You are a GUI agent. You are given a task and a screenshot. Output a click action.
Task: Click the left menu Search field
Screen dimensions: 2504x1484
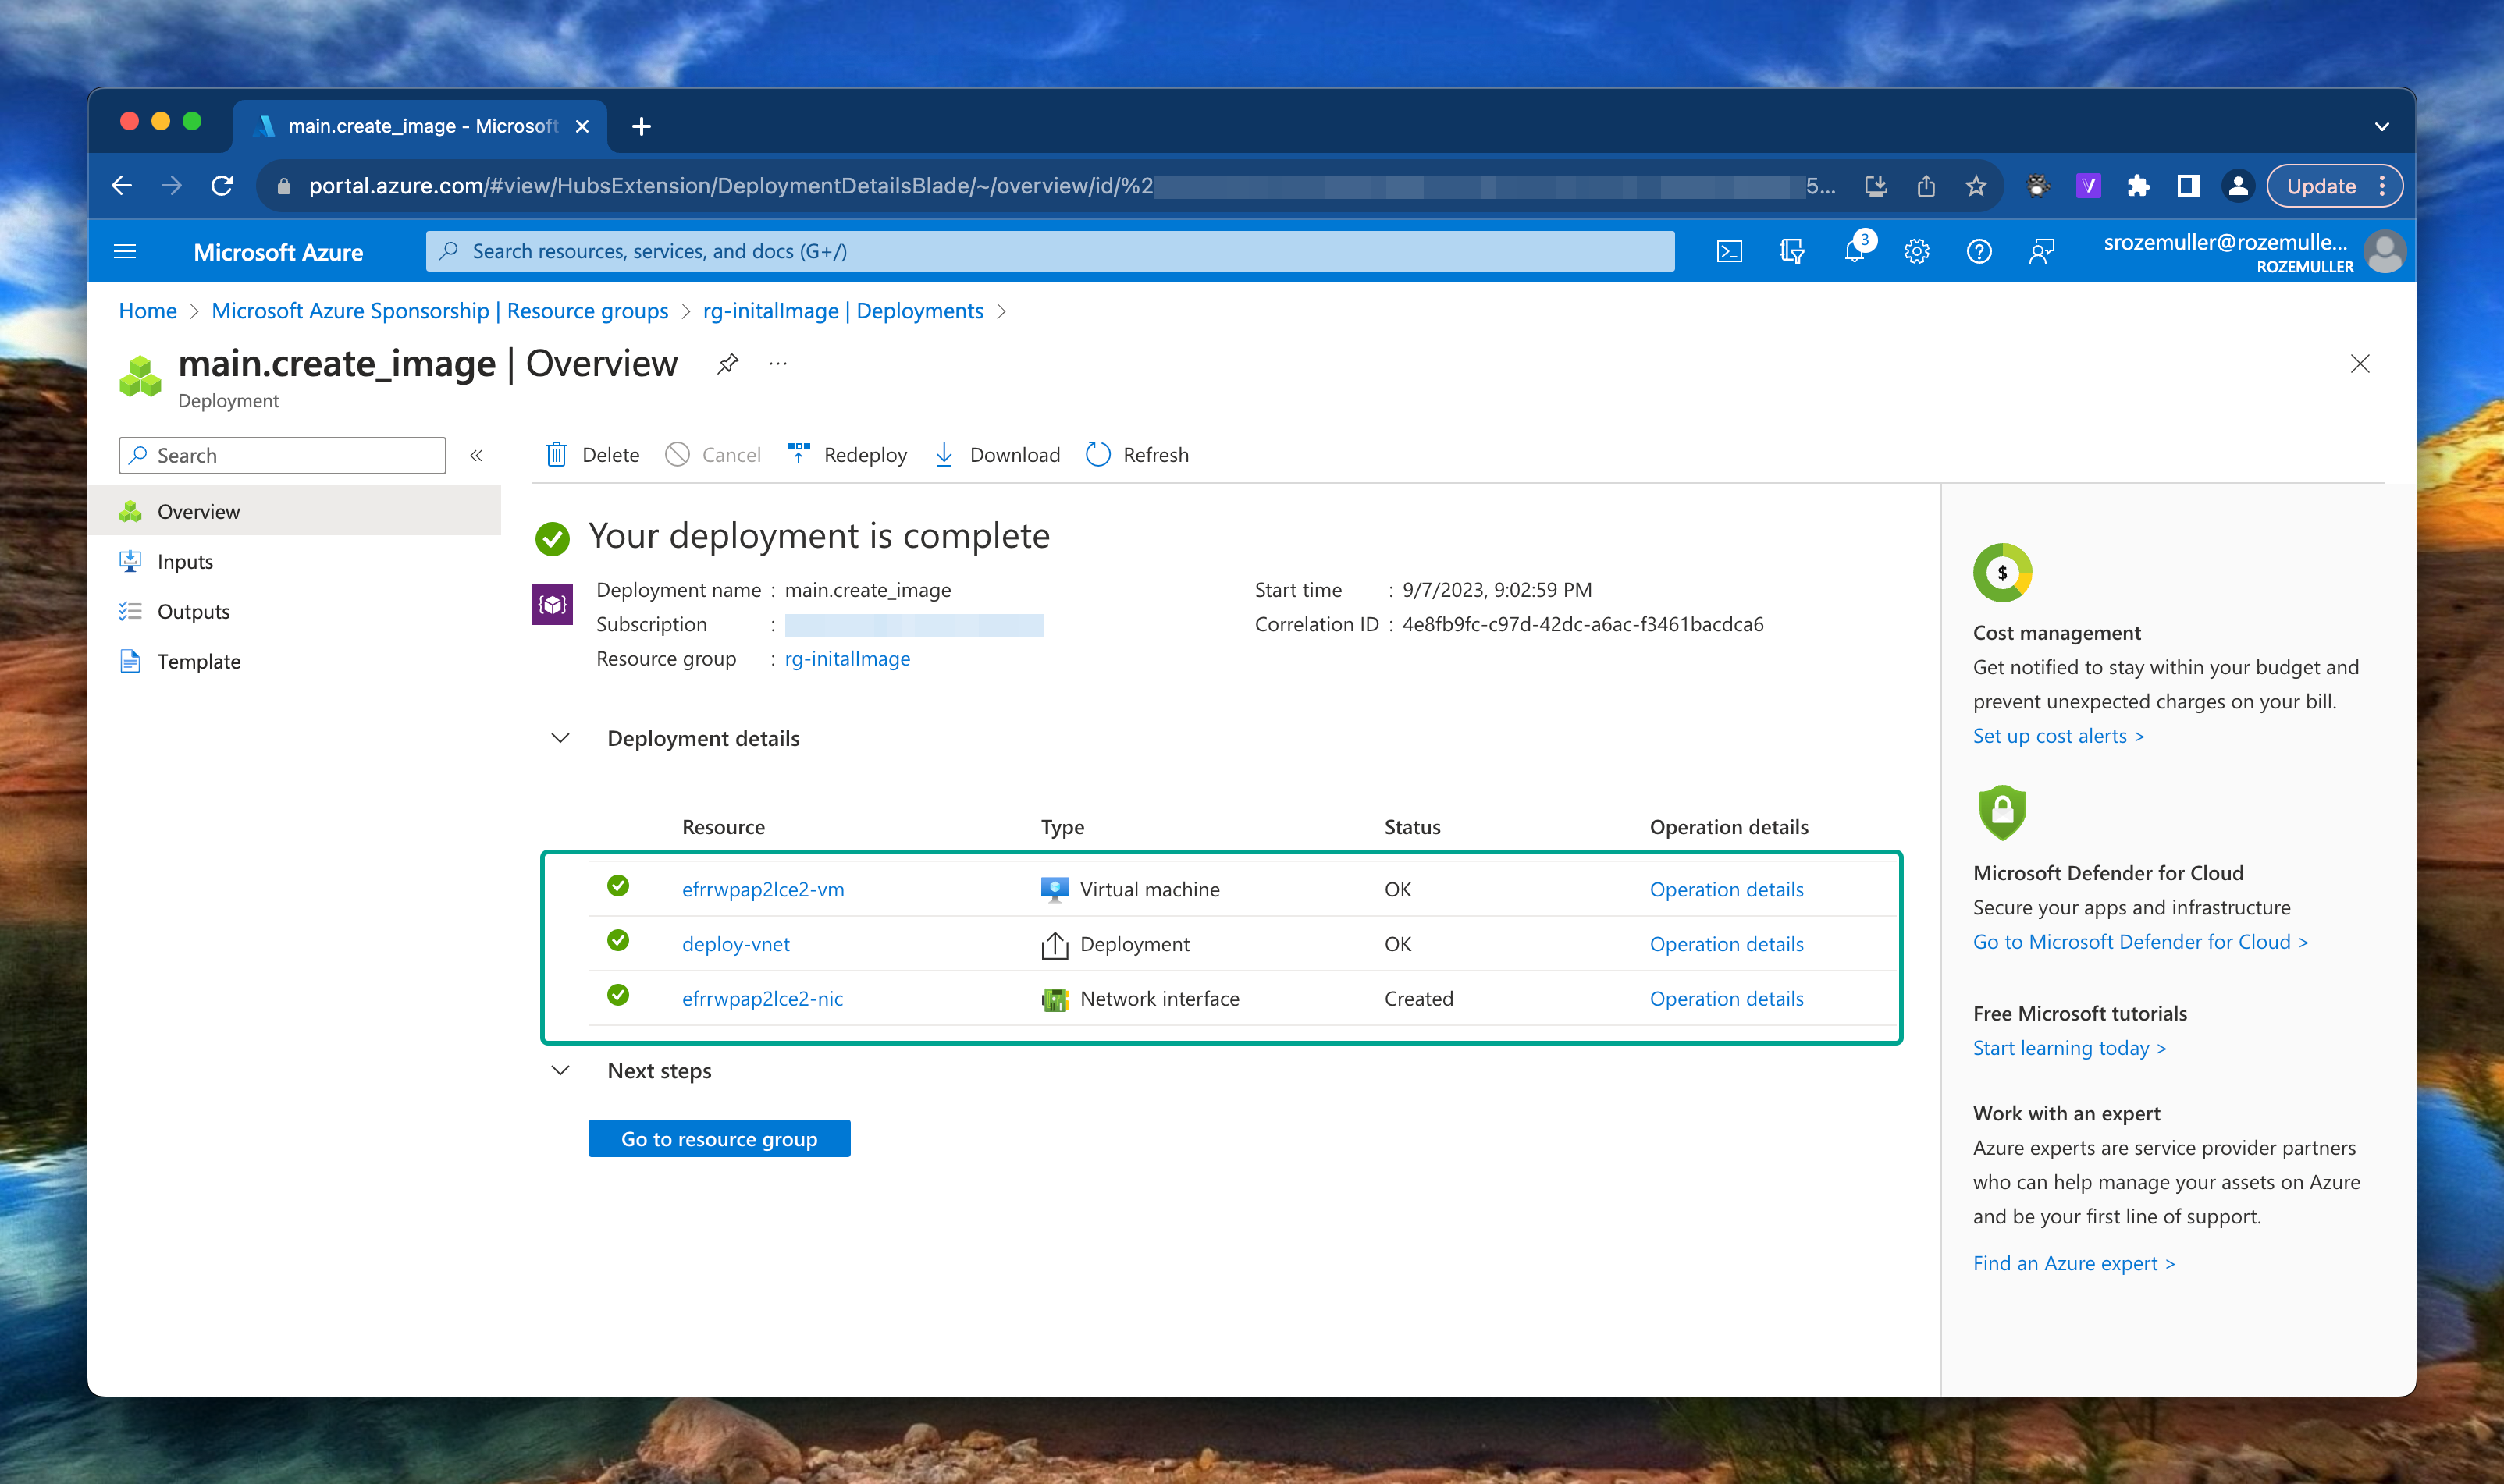tap(282, 456)
